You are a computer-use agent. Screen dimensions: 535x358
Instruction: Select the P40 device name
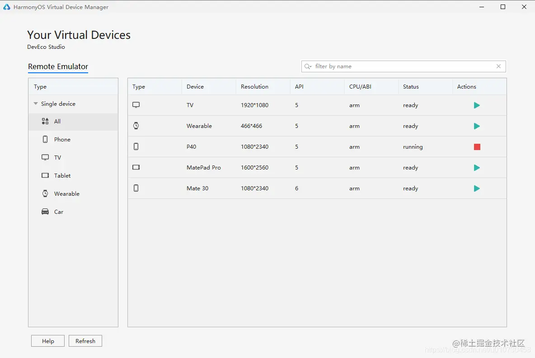192,147
